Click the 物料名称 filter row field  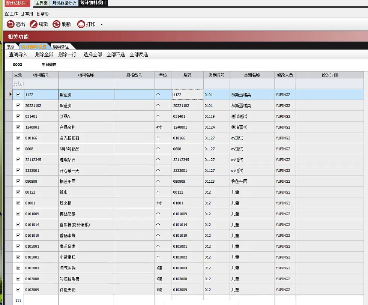click(x=86, y=84)
